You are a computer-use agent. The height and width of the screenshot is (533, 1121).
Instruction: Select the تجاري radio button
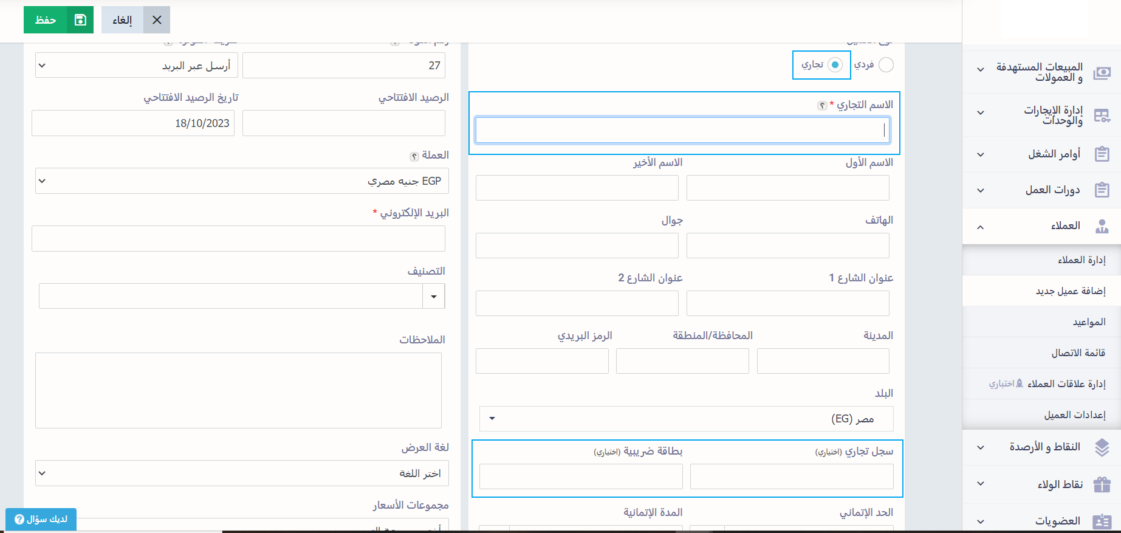click(x=835, y=65)
